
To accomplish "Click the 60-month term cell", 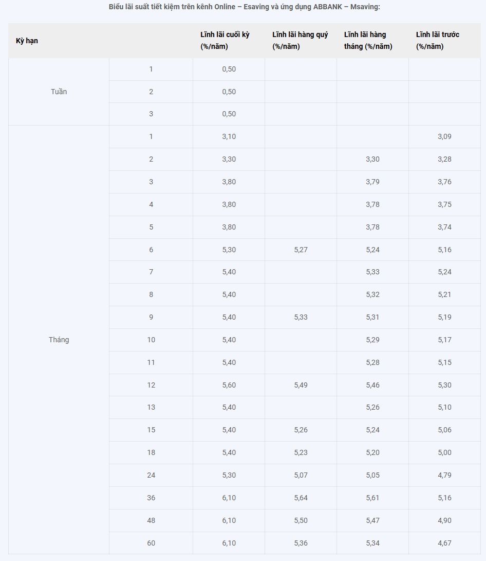I will pos(151,543).
